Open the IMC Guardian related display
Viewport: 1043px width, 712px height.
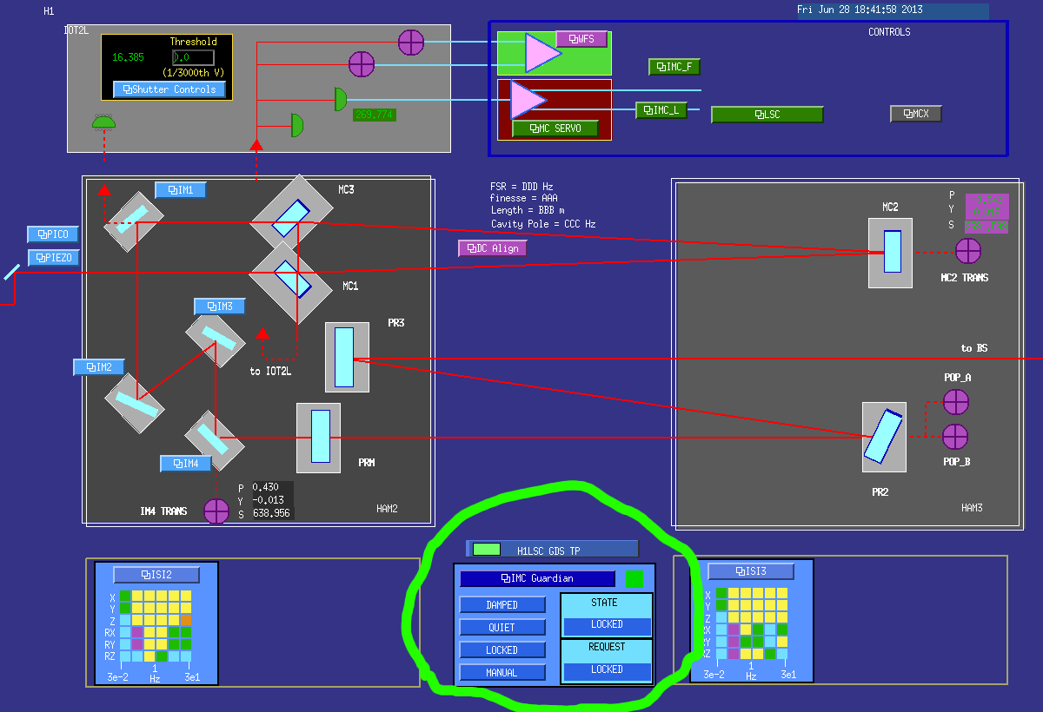(537, 578)
